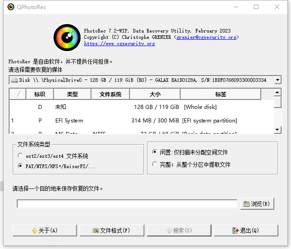Screen dimensions: 291x249
Task: Select the EFI System partition row
Action: (136, 121)
